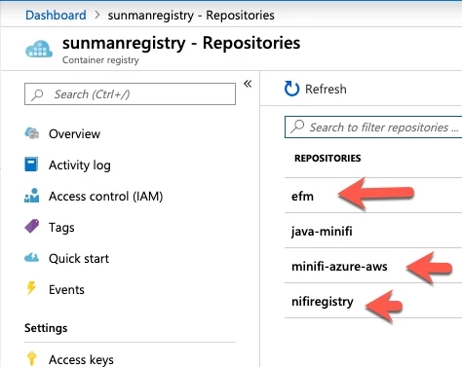Open Access keys under Settings

coord(81,359)
